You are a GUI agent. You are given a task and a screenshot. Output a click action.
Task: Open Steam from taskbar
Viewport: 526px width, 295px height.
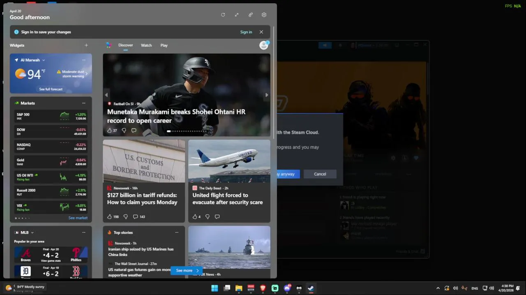pos(311,288)
